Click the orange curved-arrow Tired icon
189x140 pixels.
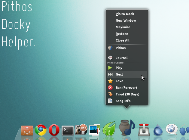(110, 94)
